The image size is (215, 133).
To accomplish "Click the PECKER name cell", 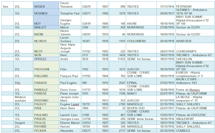I will (x=46, y=131).
